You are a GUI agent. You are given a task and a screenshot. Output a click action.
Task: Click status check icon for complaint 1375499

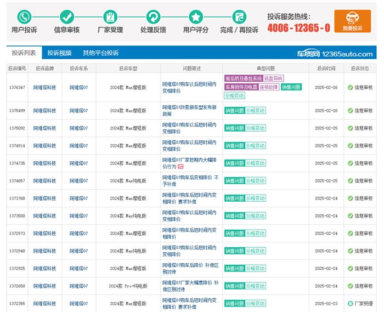click(x=350, y=111)
